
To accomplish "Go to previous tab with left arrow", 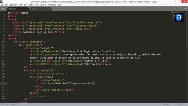I will pos(2,9).
